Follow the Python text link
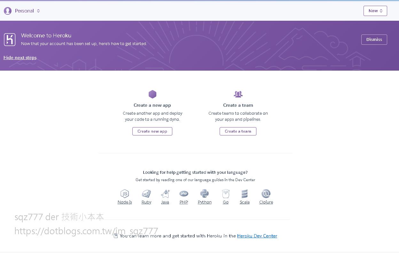 205,202
